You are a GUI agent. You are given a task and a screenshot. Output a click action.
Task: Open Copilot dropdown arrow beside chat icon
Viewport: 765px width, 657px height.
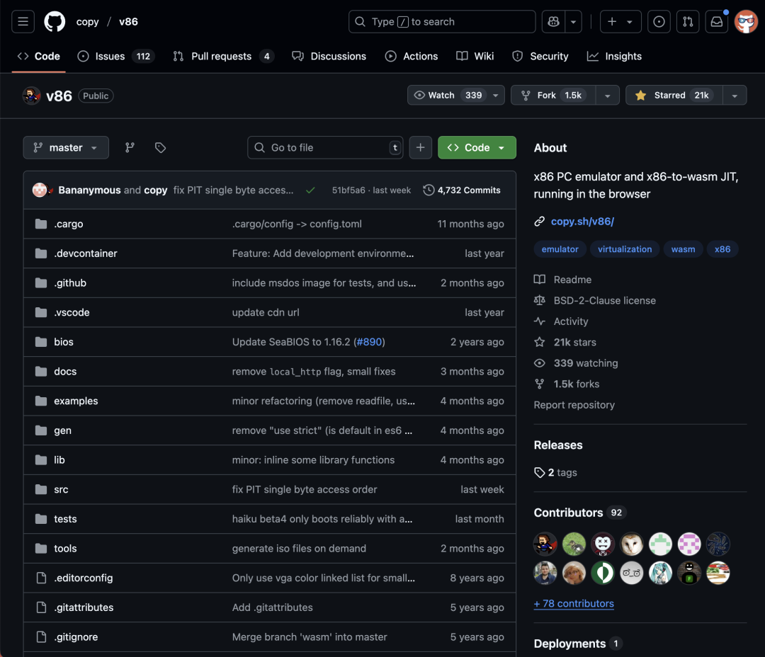[574, 21]
